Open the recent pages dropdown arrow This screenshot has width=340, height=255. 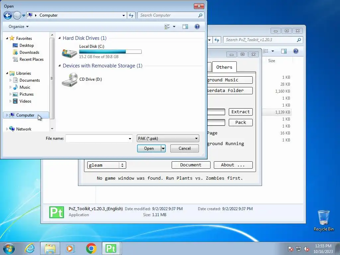coord(24,16)
